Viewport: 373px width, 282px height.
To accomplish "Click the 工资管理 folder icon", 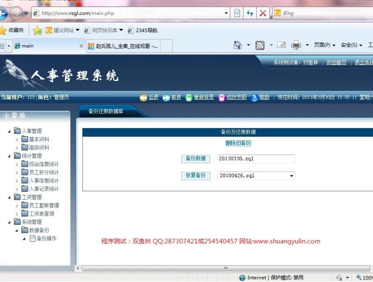I will [x=17, y=197].
